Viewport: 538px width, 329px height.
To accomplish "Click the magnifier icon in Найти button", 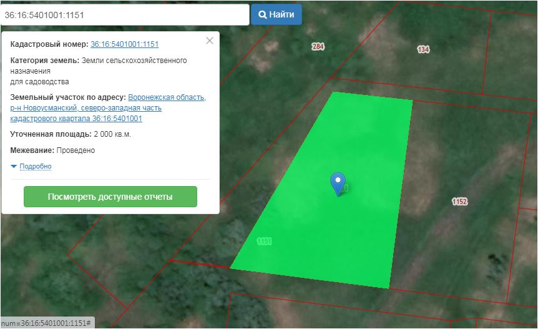I will [263, 15].
